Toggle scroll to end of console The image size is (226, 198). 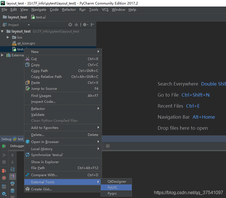tap(12, 176)
